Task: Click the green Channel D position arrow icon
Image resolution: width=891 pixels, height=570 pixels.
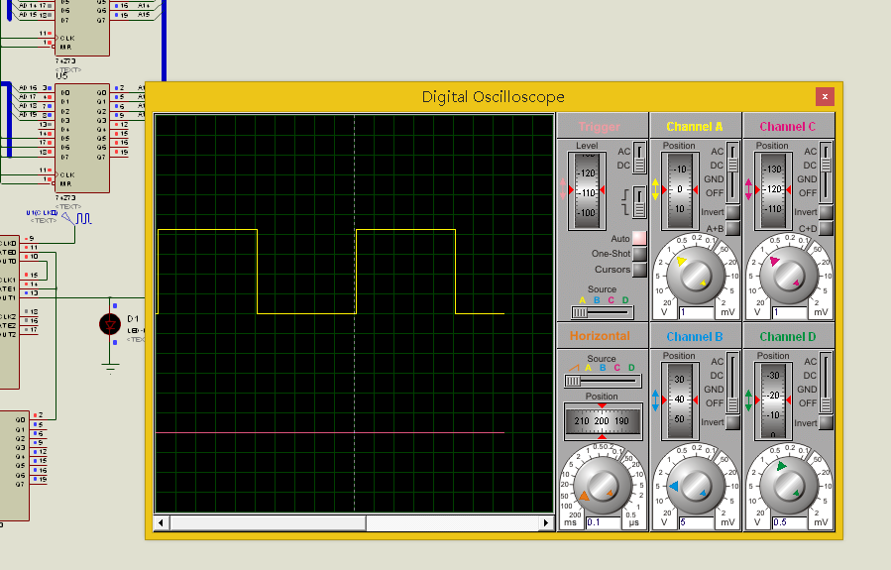Action: (748, 400)
